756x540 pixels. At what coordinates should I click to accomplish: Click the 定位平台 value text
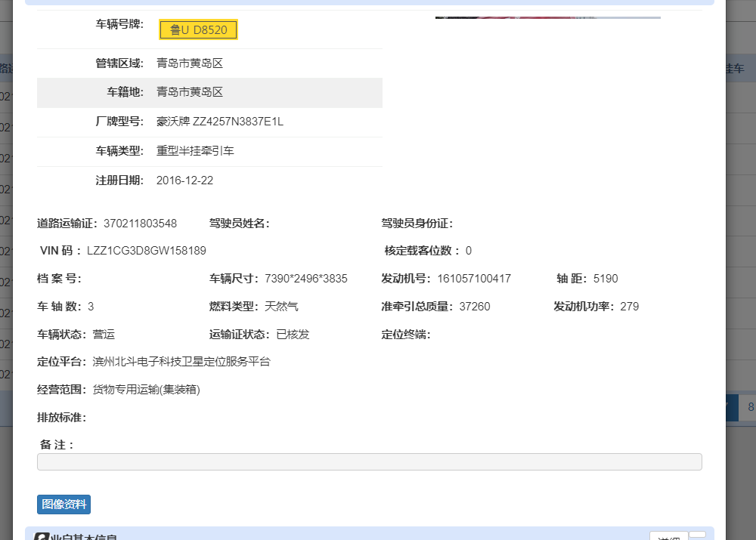click(x=181, y=362)
